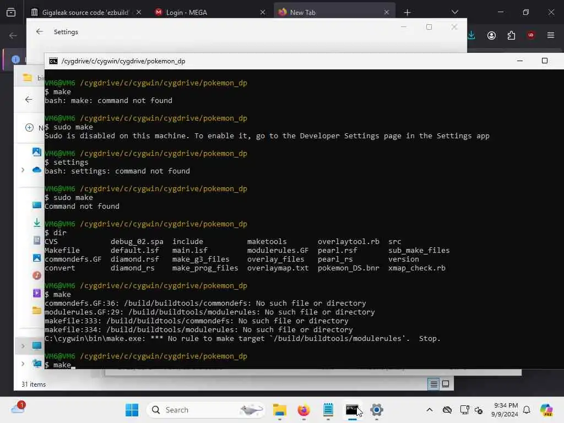
Task: Expand the list all tabs dropdown
Action: [455, 12]
